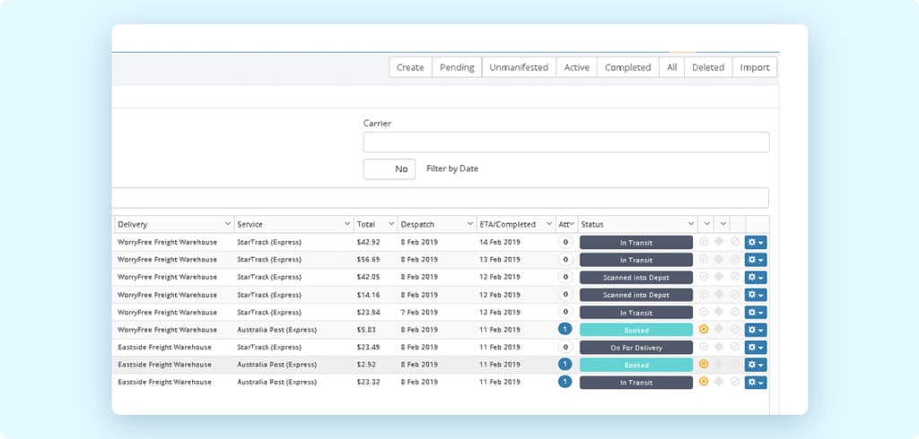Click the $56.69 total cell

coord(368,260)
